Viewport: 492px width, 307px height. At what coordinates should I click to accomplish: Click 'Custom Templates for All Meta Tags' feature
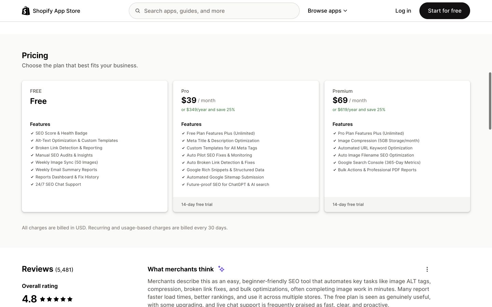point(222,148)
